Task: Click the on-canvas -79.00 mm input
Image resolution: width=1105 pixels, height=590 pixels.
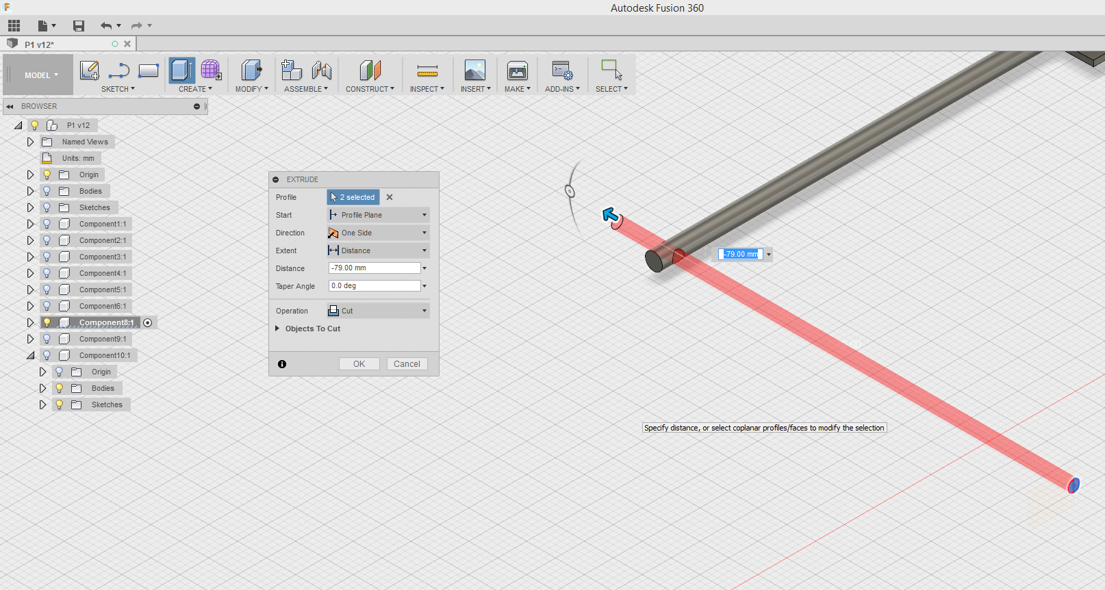Action: pyautogui.click(x=741, y=254)
